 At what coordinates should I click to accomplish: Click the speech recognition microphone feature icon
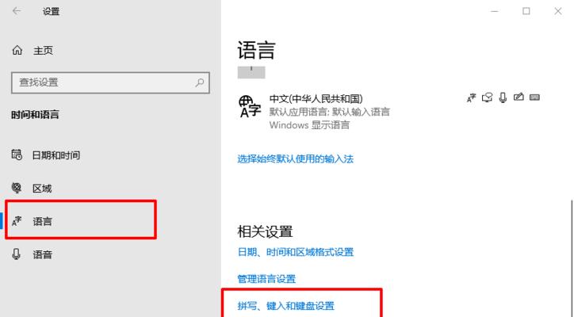pos(503,97)
